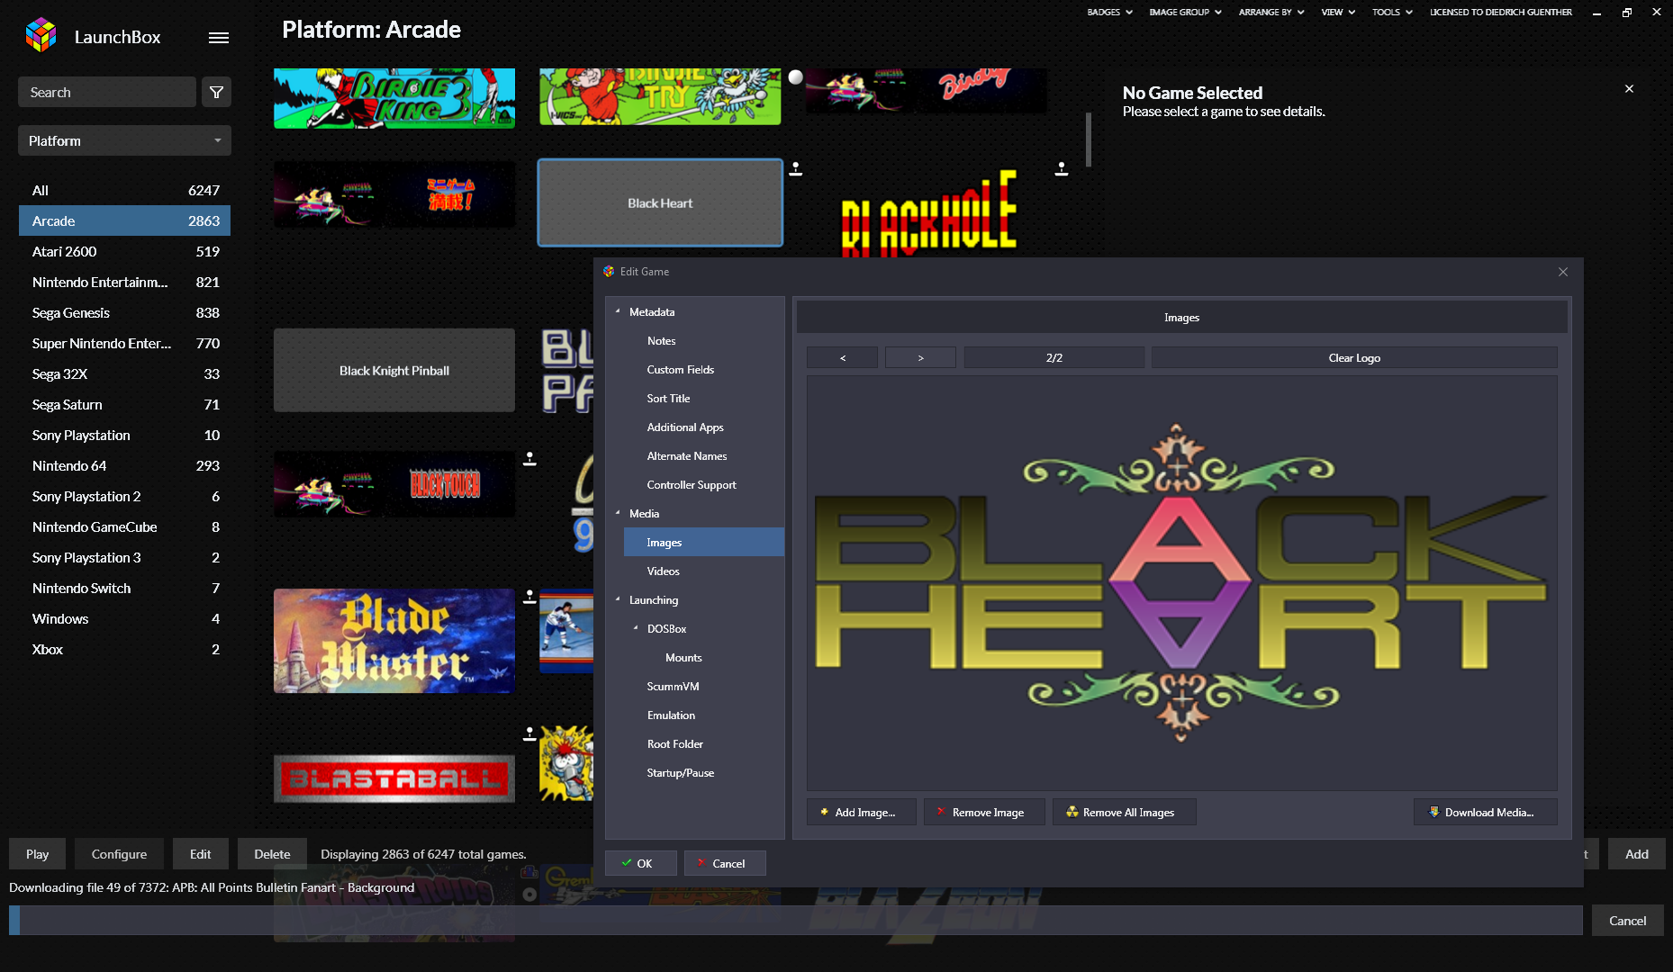Click the Configure button

119,854
